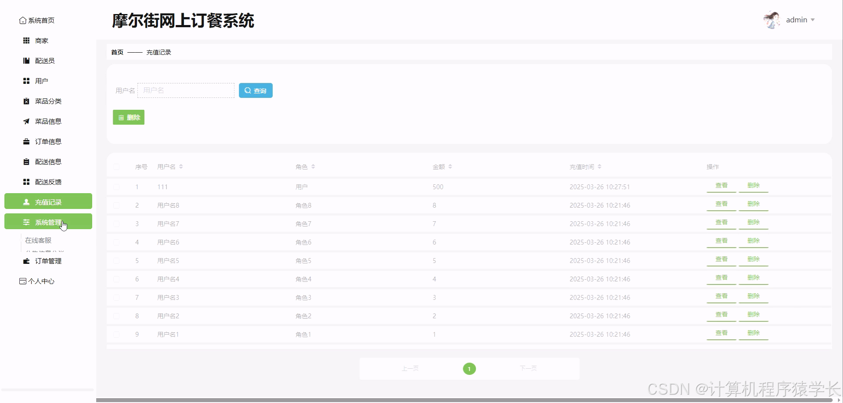Click the clipboard icon next to 菜品分类
843x403 pixels.
point(26,101)
